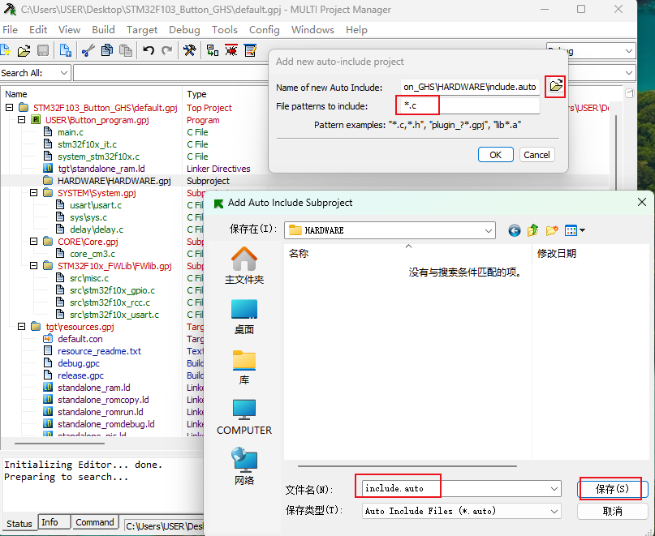Click the red Debug bug icon
Image resolution: width=655 pixels, height=536 pixels.
[231, 50]
